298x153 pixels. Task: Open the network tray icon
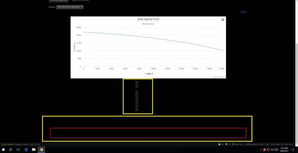pyautogui.click(x=268, y=150)
